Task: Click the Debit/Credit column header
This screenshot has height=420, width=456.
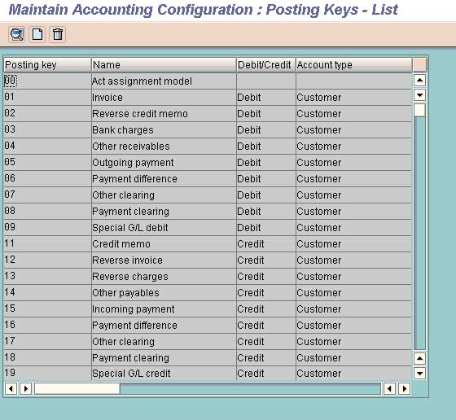Action: coord(265,65)
